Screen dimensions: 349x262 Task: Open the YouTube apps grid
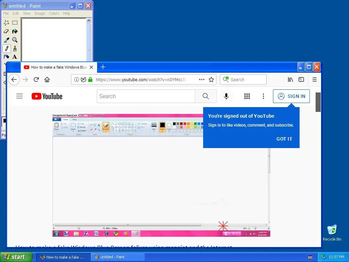(247, 96)
